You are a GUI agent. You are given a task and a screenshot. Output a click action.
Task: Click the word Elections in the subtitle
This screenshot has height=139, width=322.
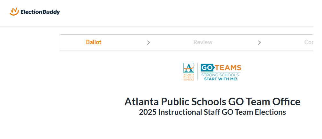(x=270, y=112)
